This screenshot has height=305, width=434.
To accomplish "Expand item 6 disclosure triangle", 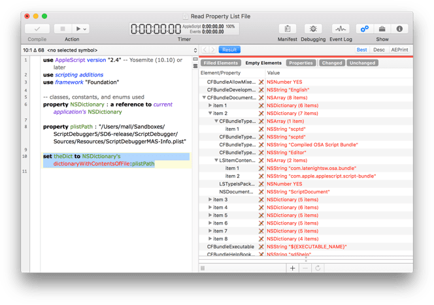I will click(210, 223).
